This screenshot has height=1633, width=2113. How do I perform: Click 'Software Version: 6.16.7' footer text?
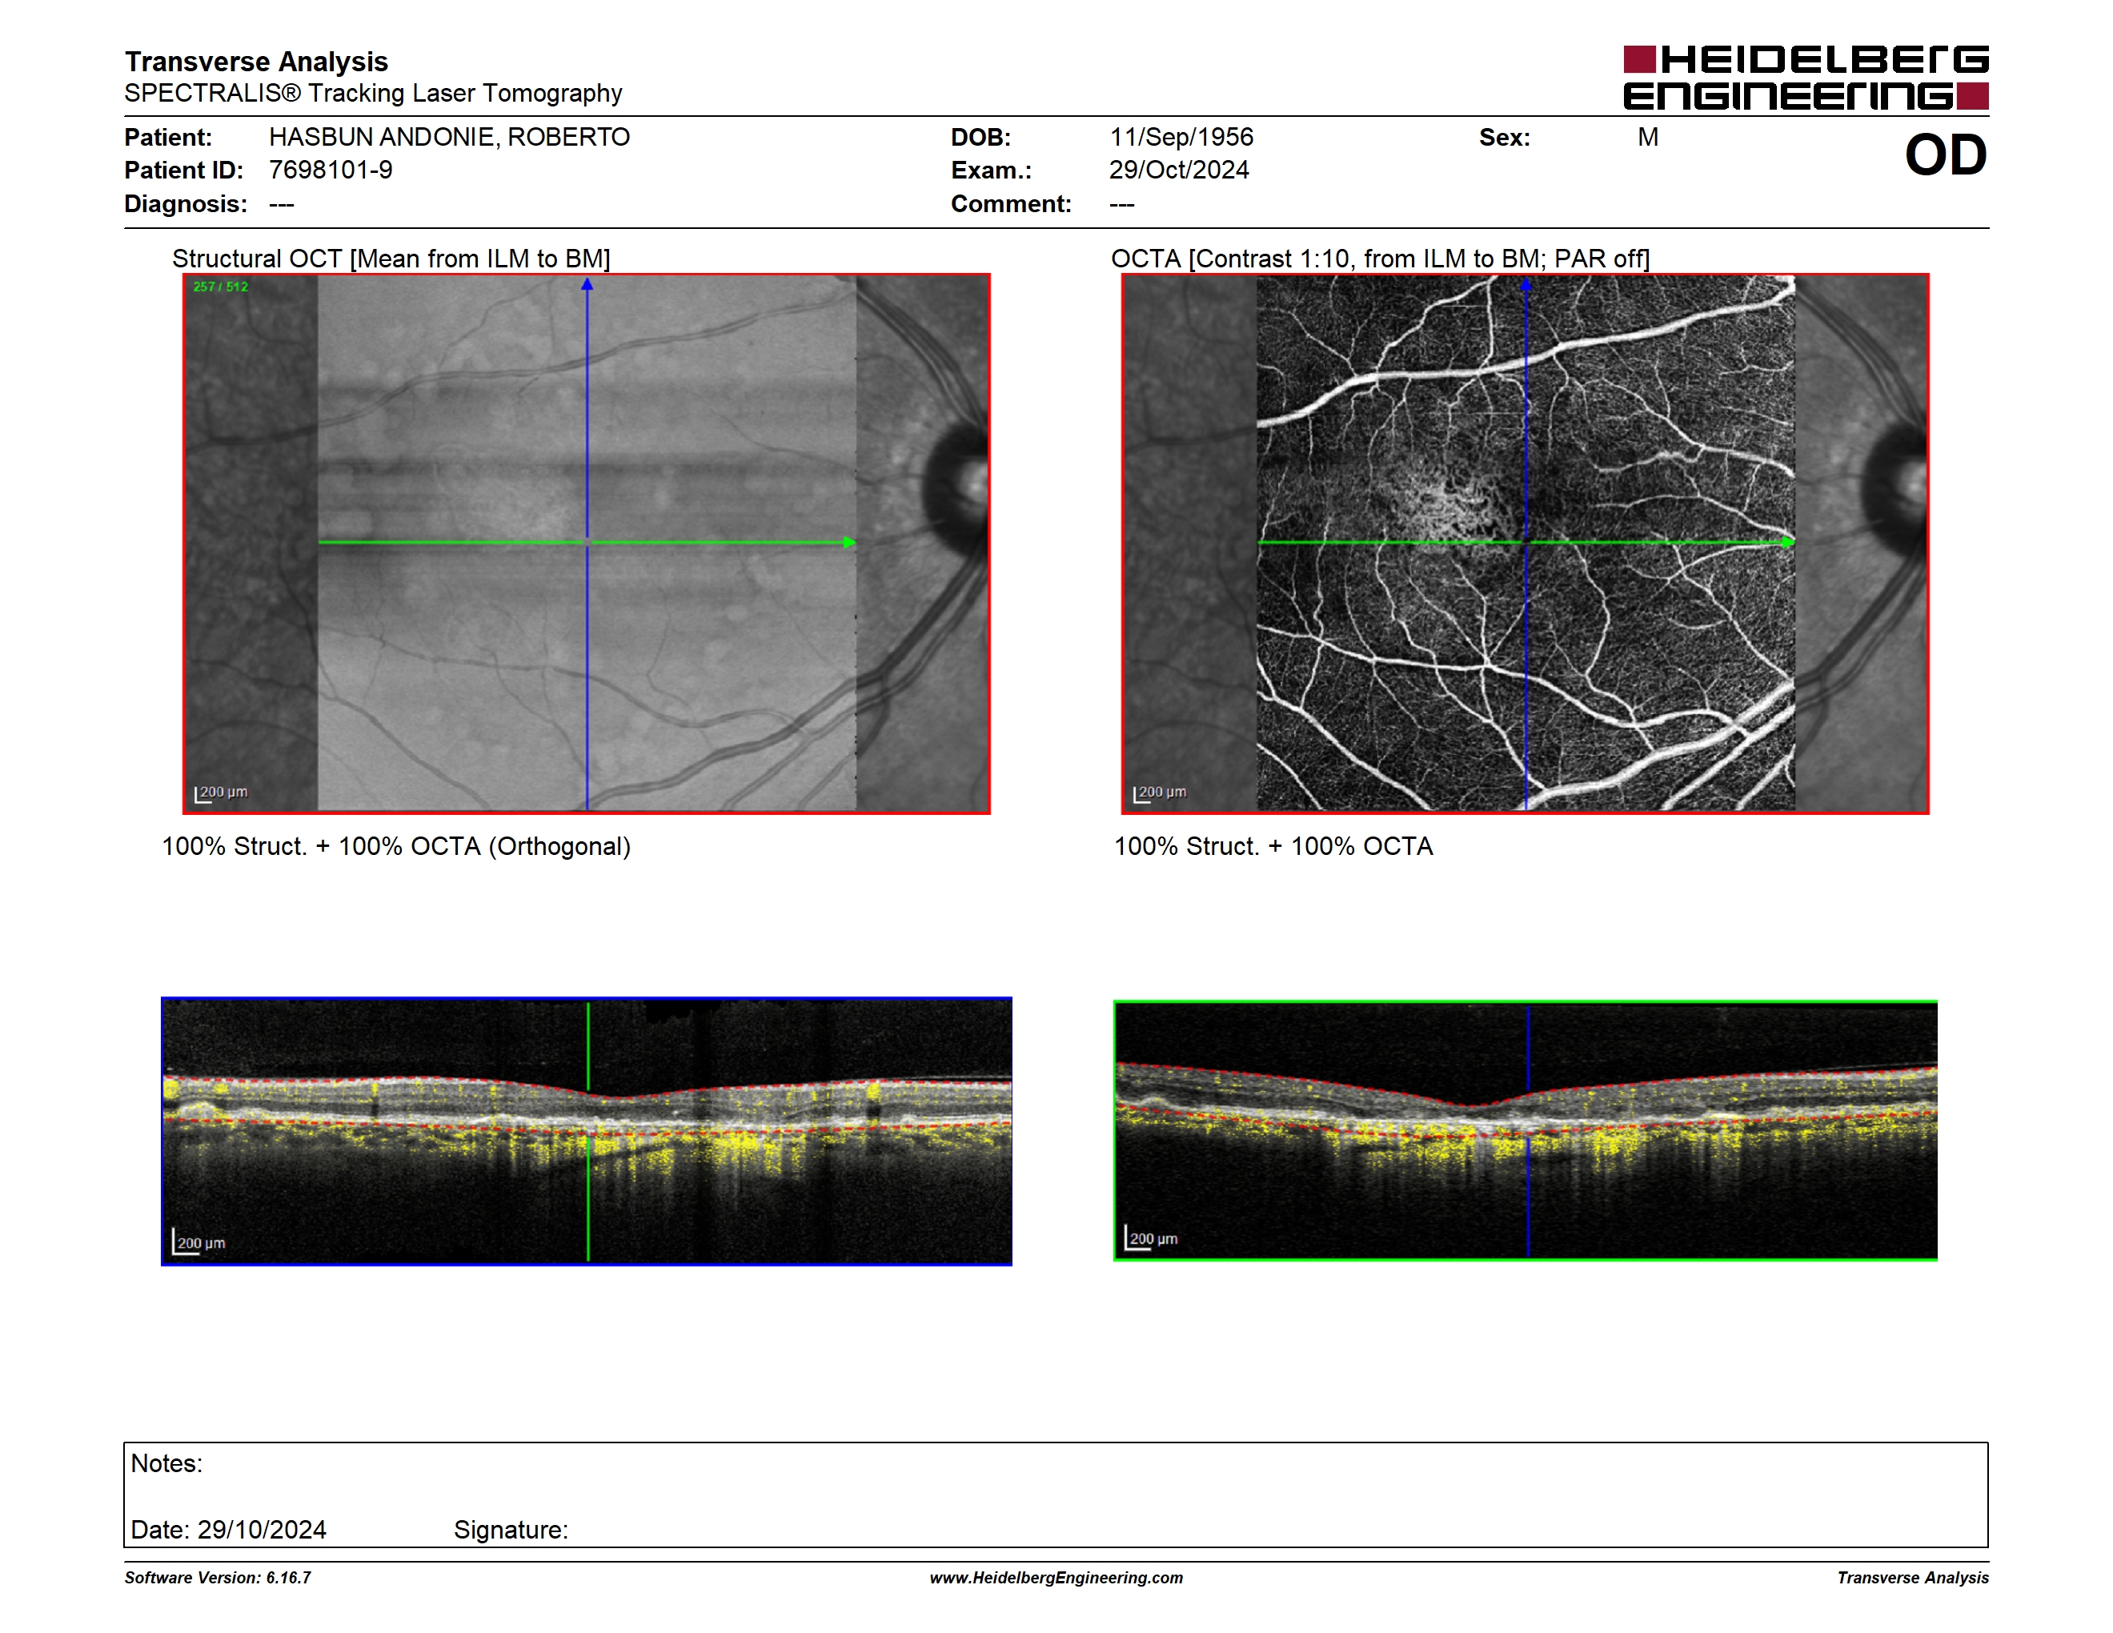pyautogui.click(x=218, y=1578)
